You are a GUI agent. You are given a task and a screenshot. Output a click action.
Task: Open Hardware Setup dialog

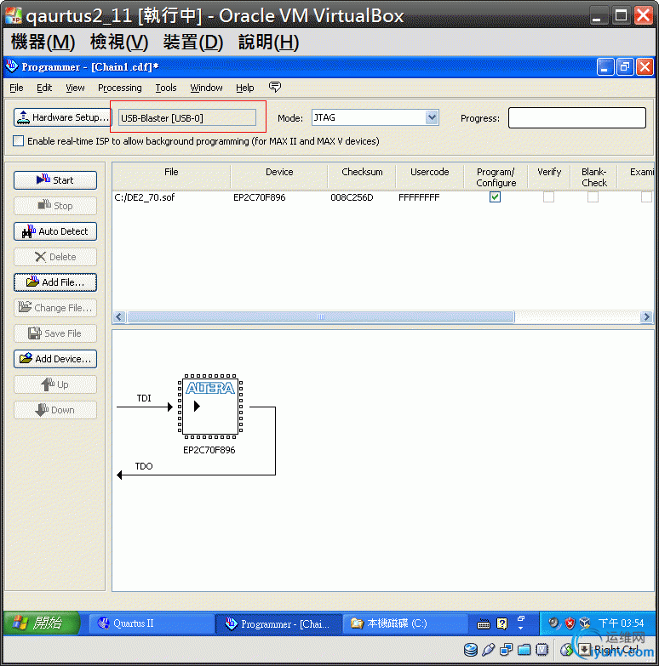[62, 117]
